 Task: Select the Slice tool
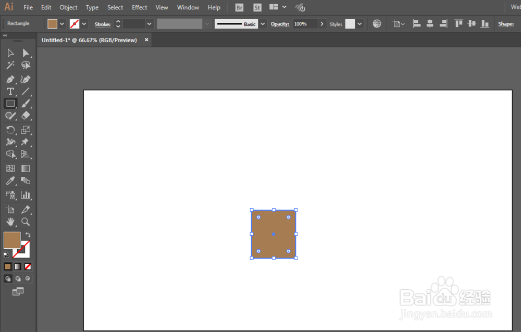[x=26, y=210]
